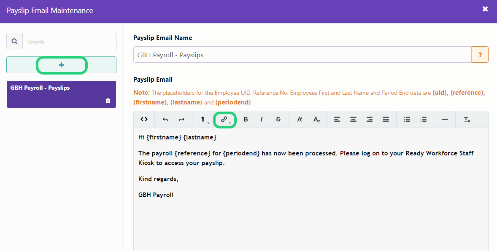
Task: Toggle bold formatting
Action: [x=246, y=119]
